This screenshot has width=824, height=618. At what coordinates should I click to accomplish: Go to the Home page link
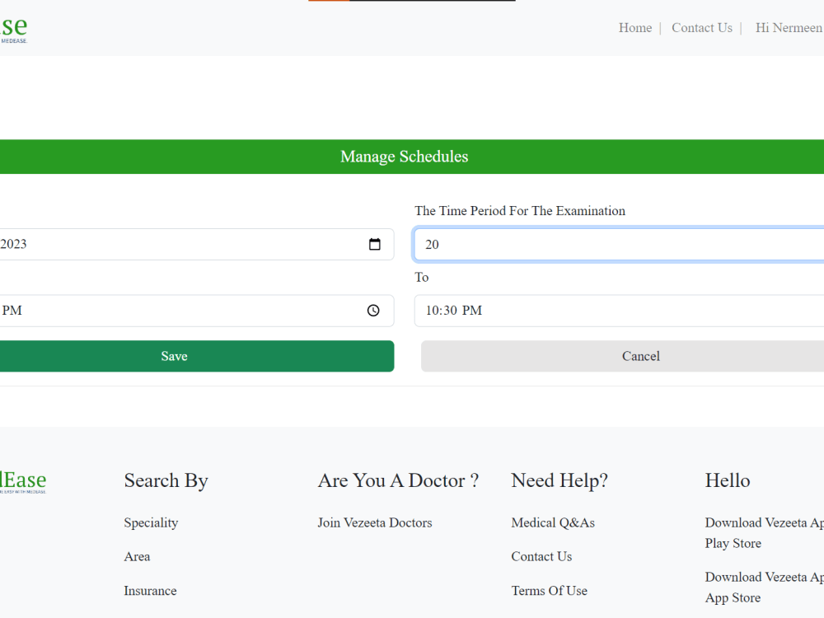pos(634,28)
